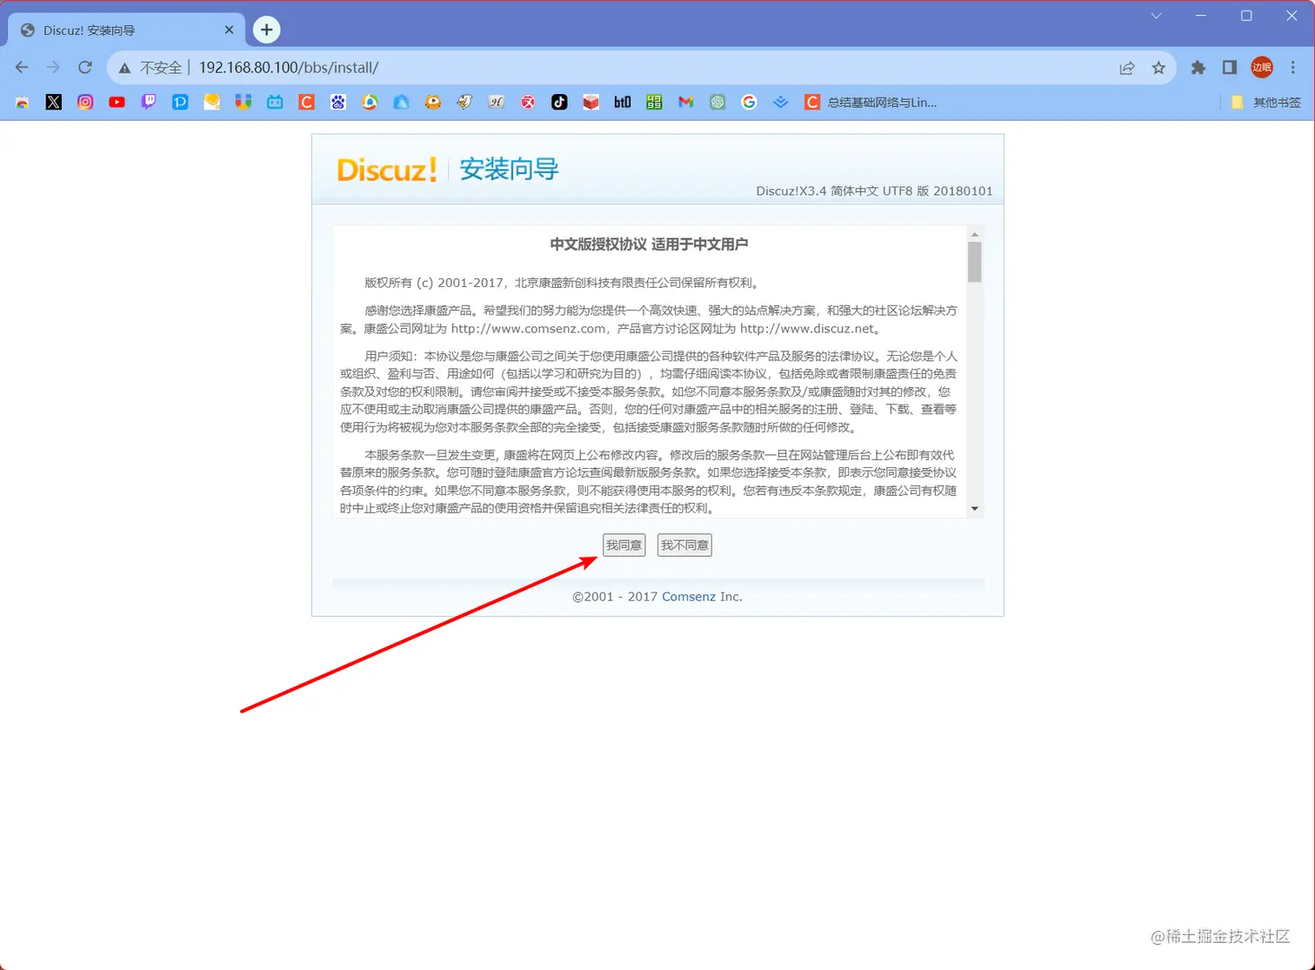Open the Bilibili bookmark
This screenshot has width=1315, height=970.
[x=275, y=102]
